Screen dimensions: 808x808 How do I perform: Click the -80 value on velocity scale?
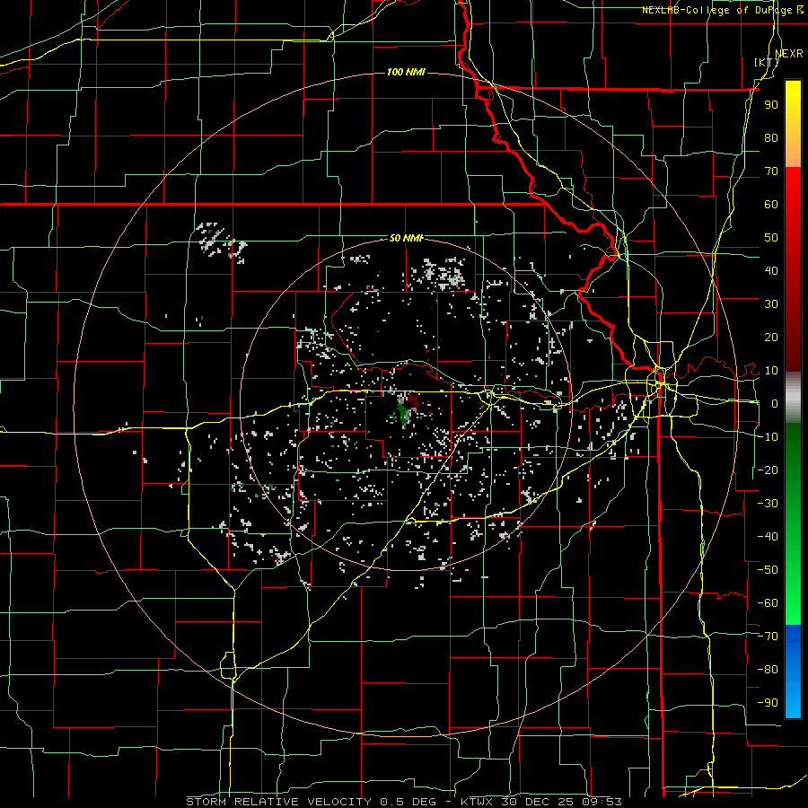[x=768, y=670]
